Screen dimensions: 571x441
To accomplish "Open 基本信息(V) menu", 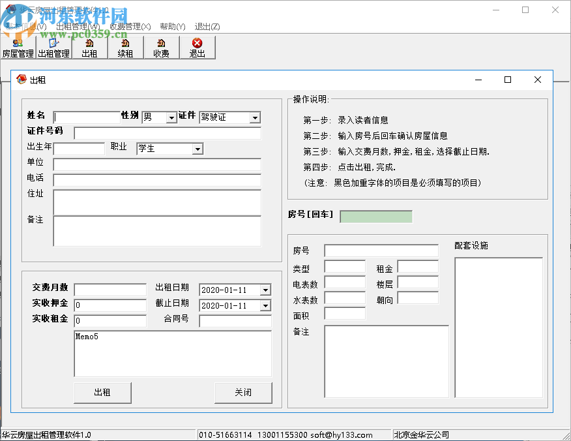I will tap(26, 27).
